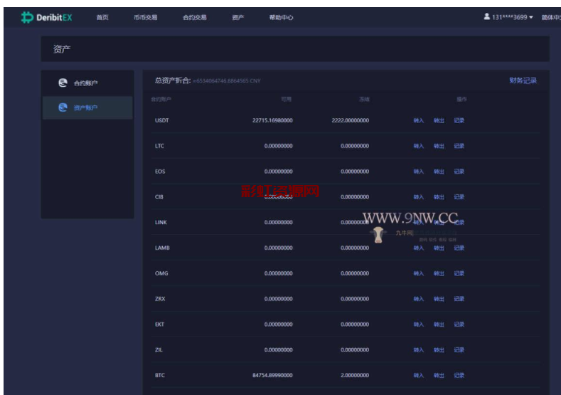Click 转入 for the BTC row

coord(419,375)
